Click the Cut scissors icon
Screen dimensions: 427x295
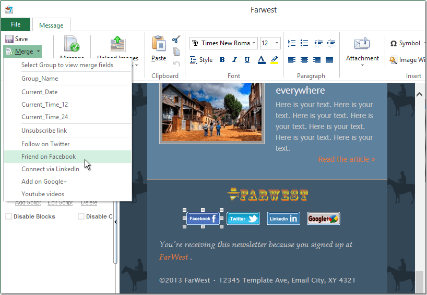tap(176, 39)
